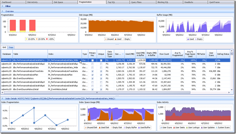
Task: Click the Used legend marker in Buffer Usage
Action: click(188, 39)
